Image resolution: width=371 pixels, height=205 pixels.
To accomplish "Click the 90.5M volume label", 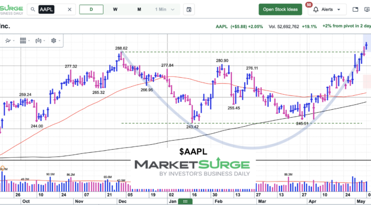I will coord(51,174).
